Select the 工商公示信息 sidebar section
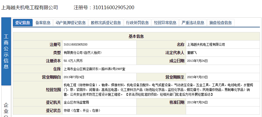Screen dimensions: 262x117 [6, 52]
